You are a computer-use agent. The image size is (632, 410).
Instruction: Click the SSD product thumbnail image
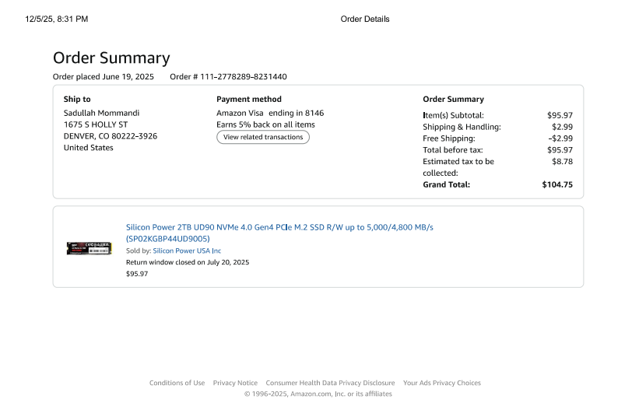pos(89,248)
